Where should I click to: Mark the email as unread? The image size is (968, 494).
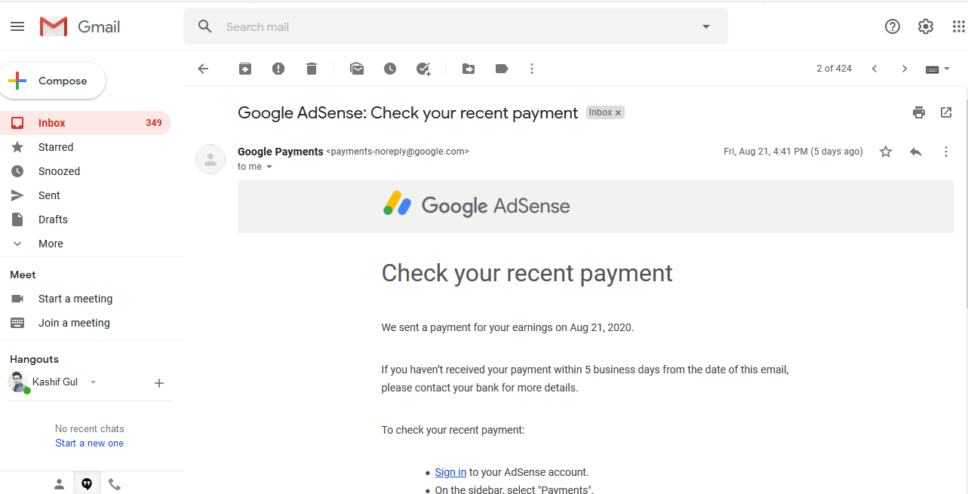coord(357,69)
